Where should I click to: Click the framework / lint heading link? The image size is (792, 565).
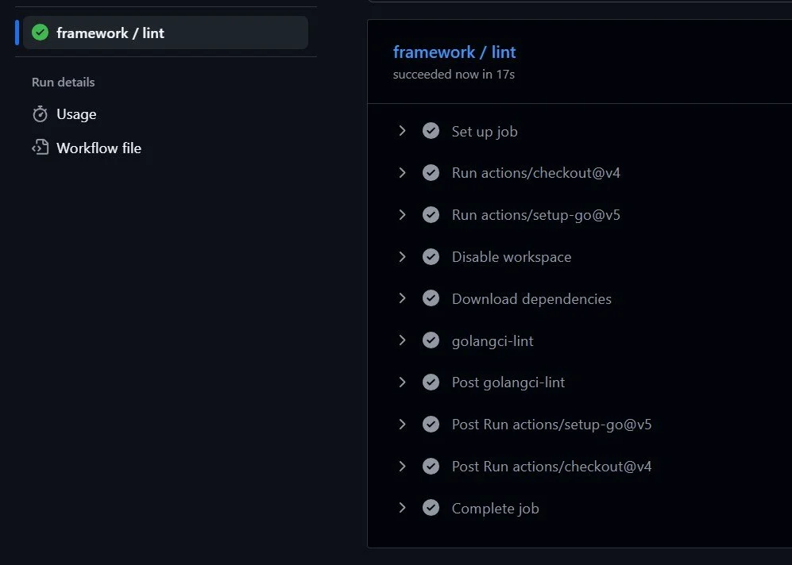(454, 52)
